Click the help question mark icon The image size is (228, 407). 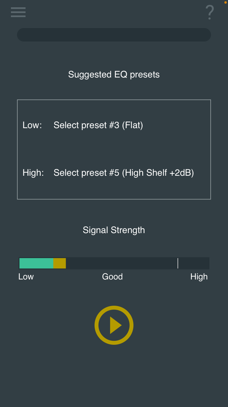(209, 12)
